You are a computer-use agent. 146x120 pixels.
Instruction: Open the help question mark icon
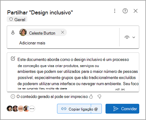pos(125,11)
